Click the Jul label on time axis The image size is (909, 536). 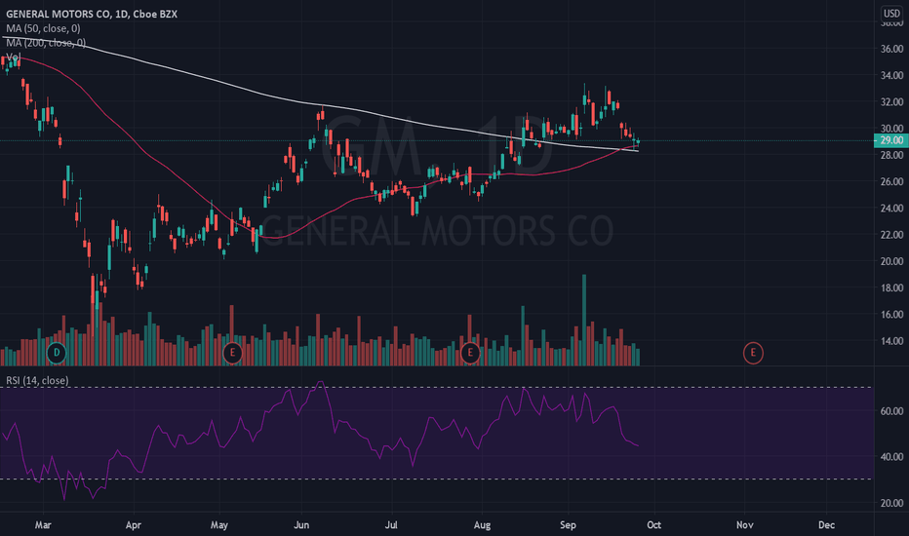tap(391, 525)
